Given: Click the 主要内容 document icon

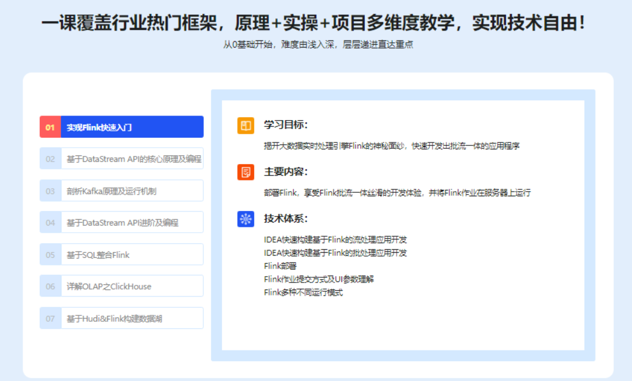Looking at the screenshot, I should [245, 172].
